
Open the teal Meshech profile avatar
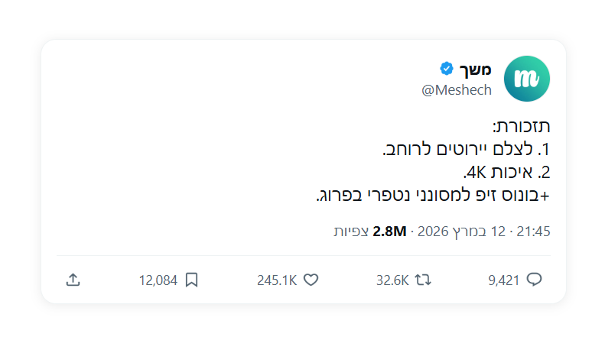[528, 78]
